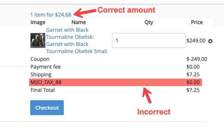
Task: Click the Final Total amount value
Action: (193, 90)
